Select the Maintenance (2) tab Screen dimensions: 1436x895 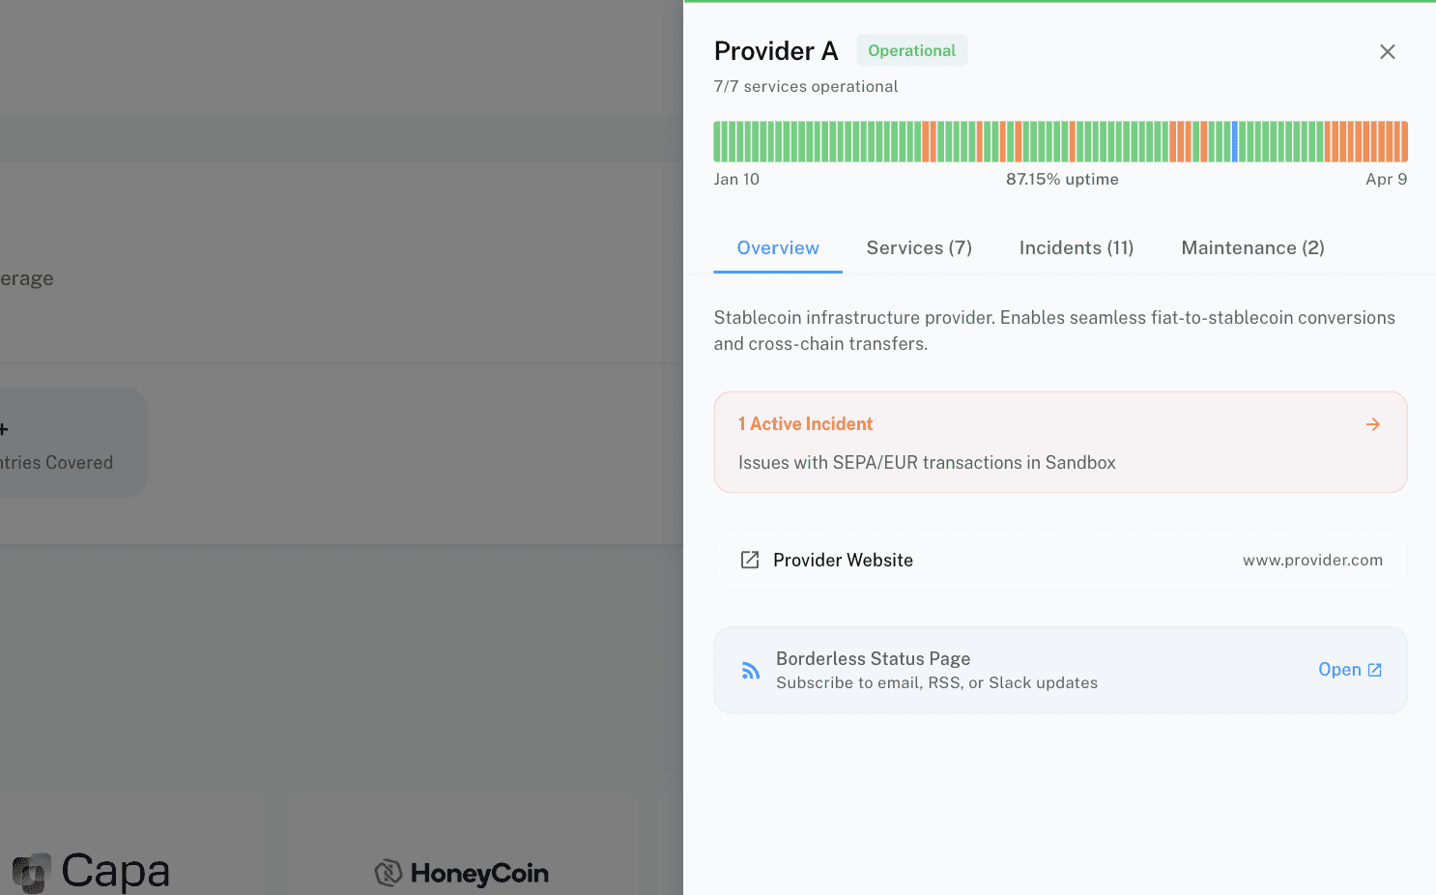coord(1252,248)
